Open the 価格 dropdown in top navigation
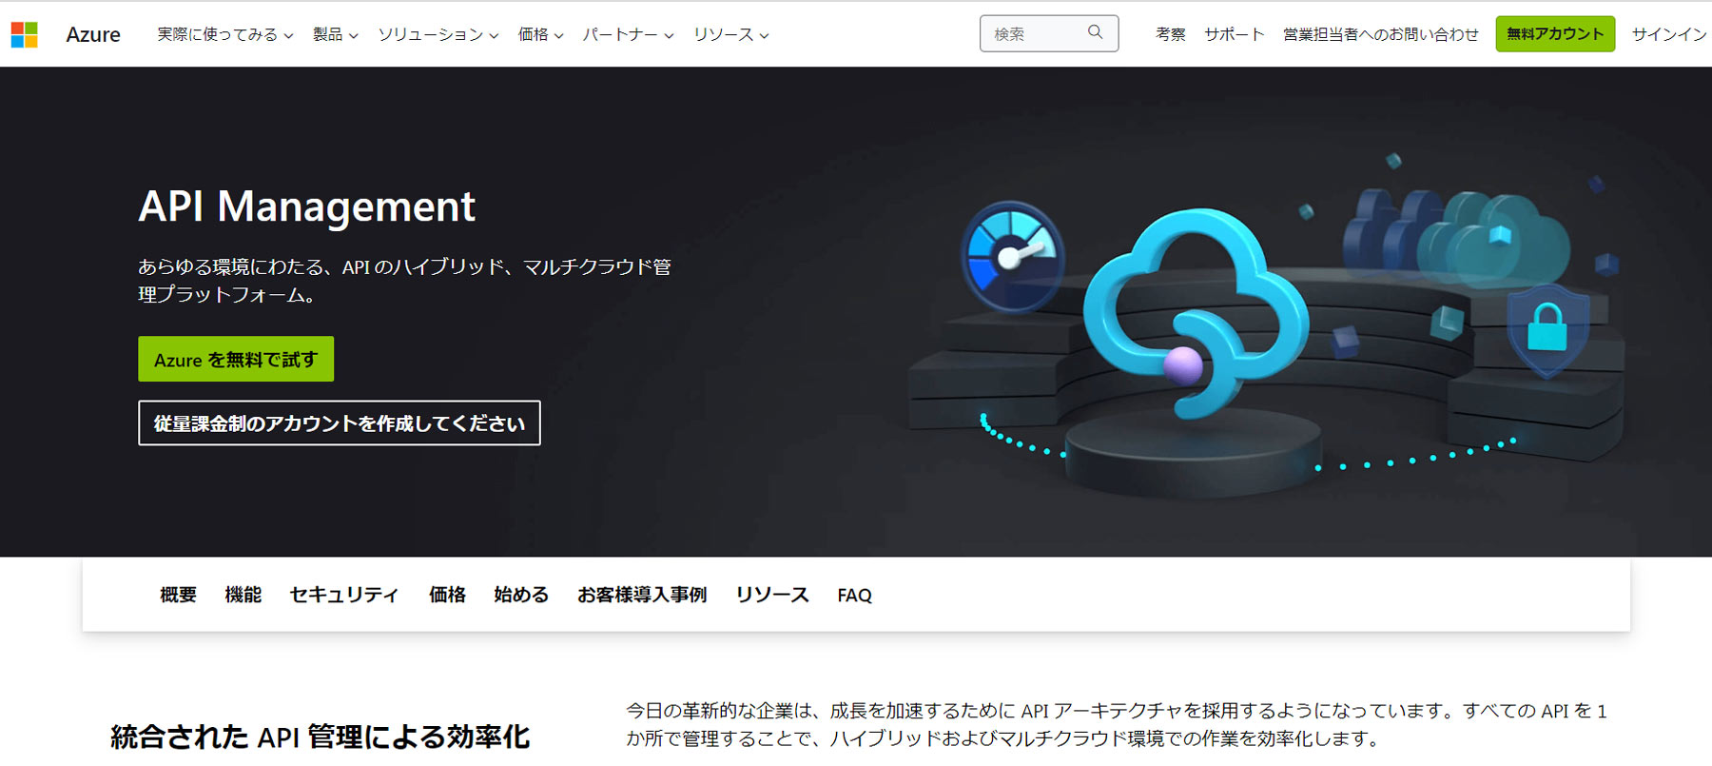The height and width of the screenshot is (766, 1712). pos(540,34)
